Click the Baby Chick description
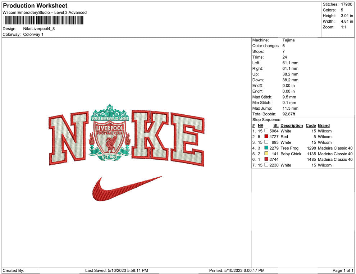This screenshot has height=274, width=356. (291, 154)
